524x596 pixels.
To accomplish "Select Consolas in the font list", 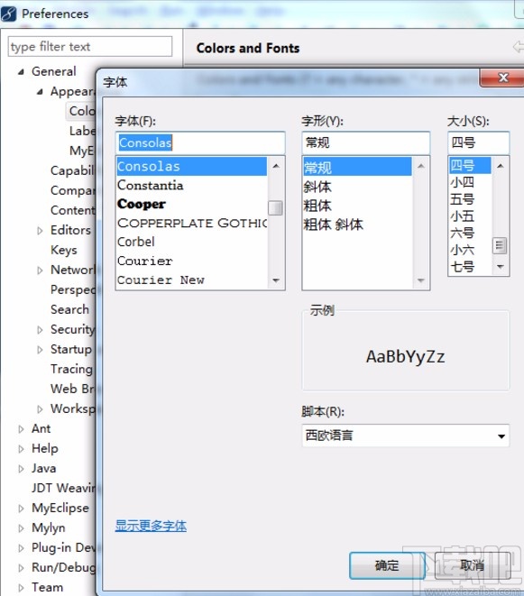I will [191, 167].
